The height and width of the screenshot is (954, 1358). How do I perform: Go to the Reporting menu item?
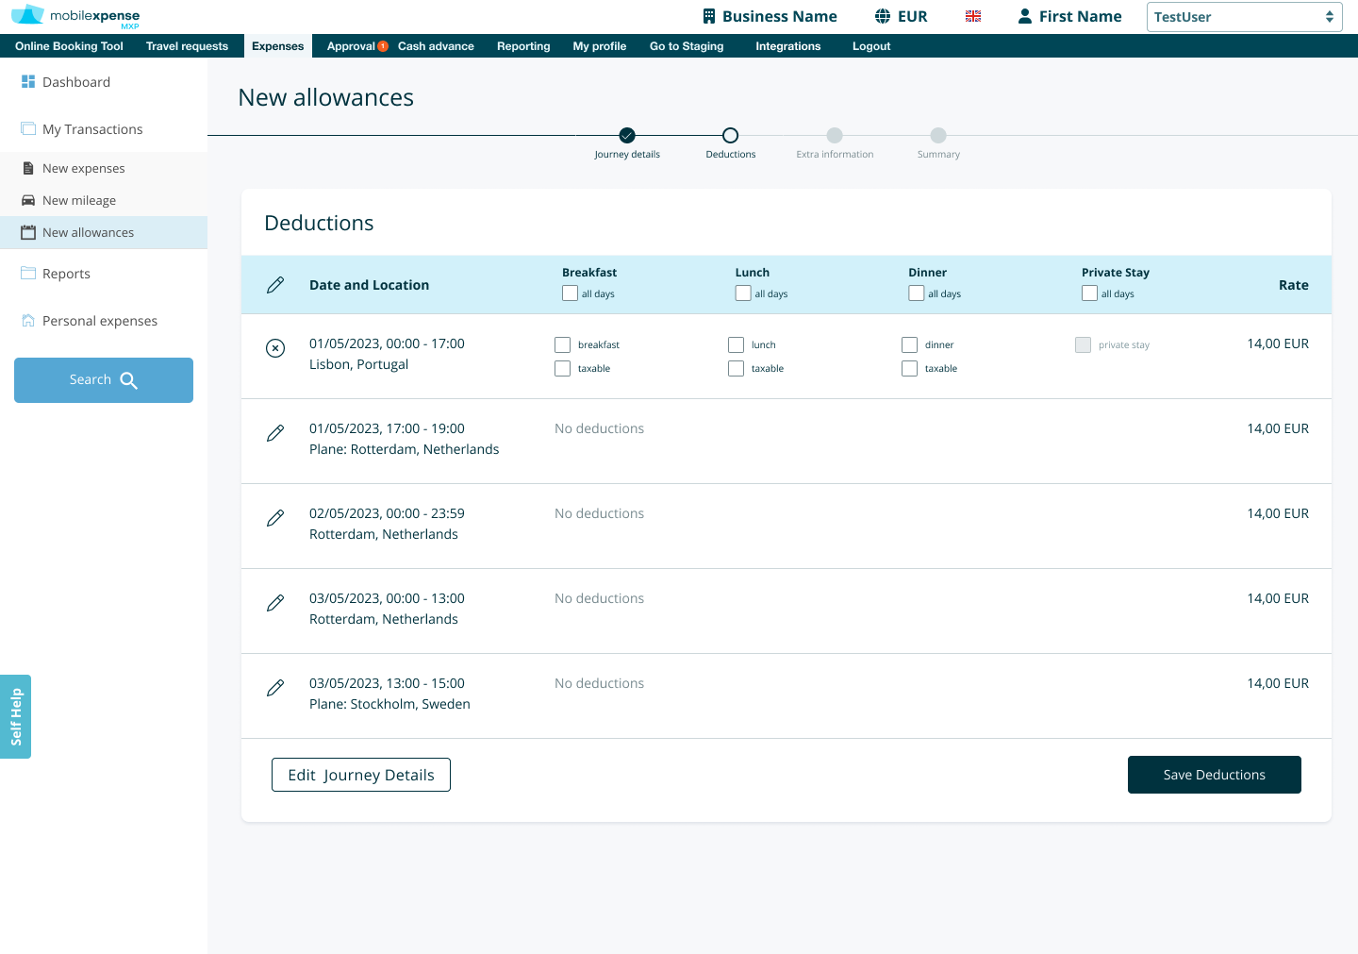point(523,46)
